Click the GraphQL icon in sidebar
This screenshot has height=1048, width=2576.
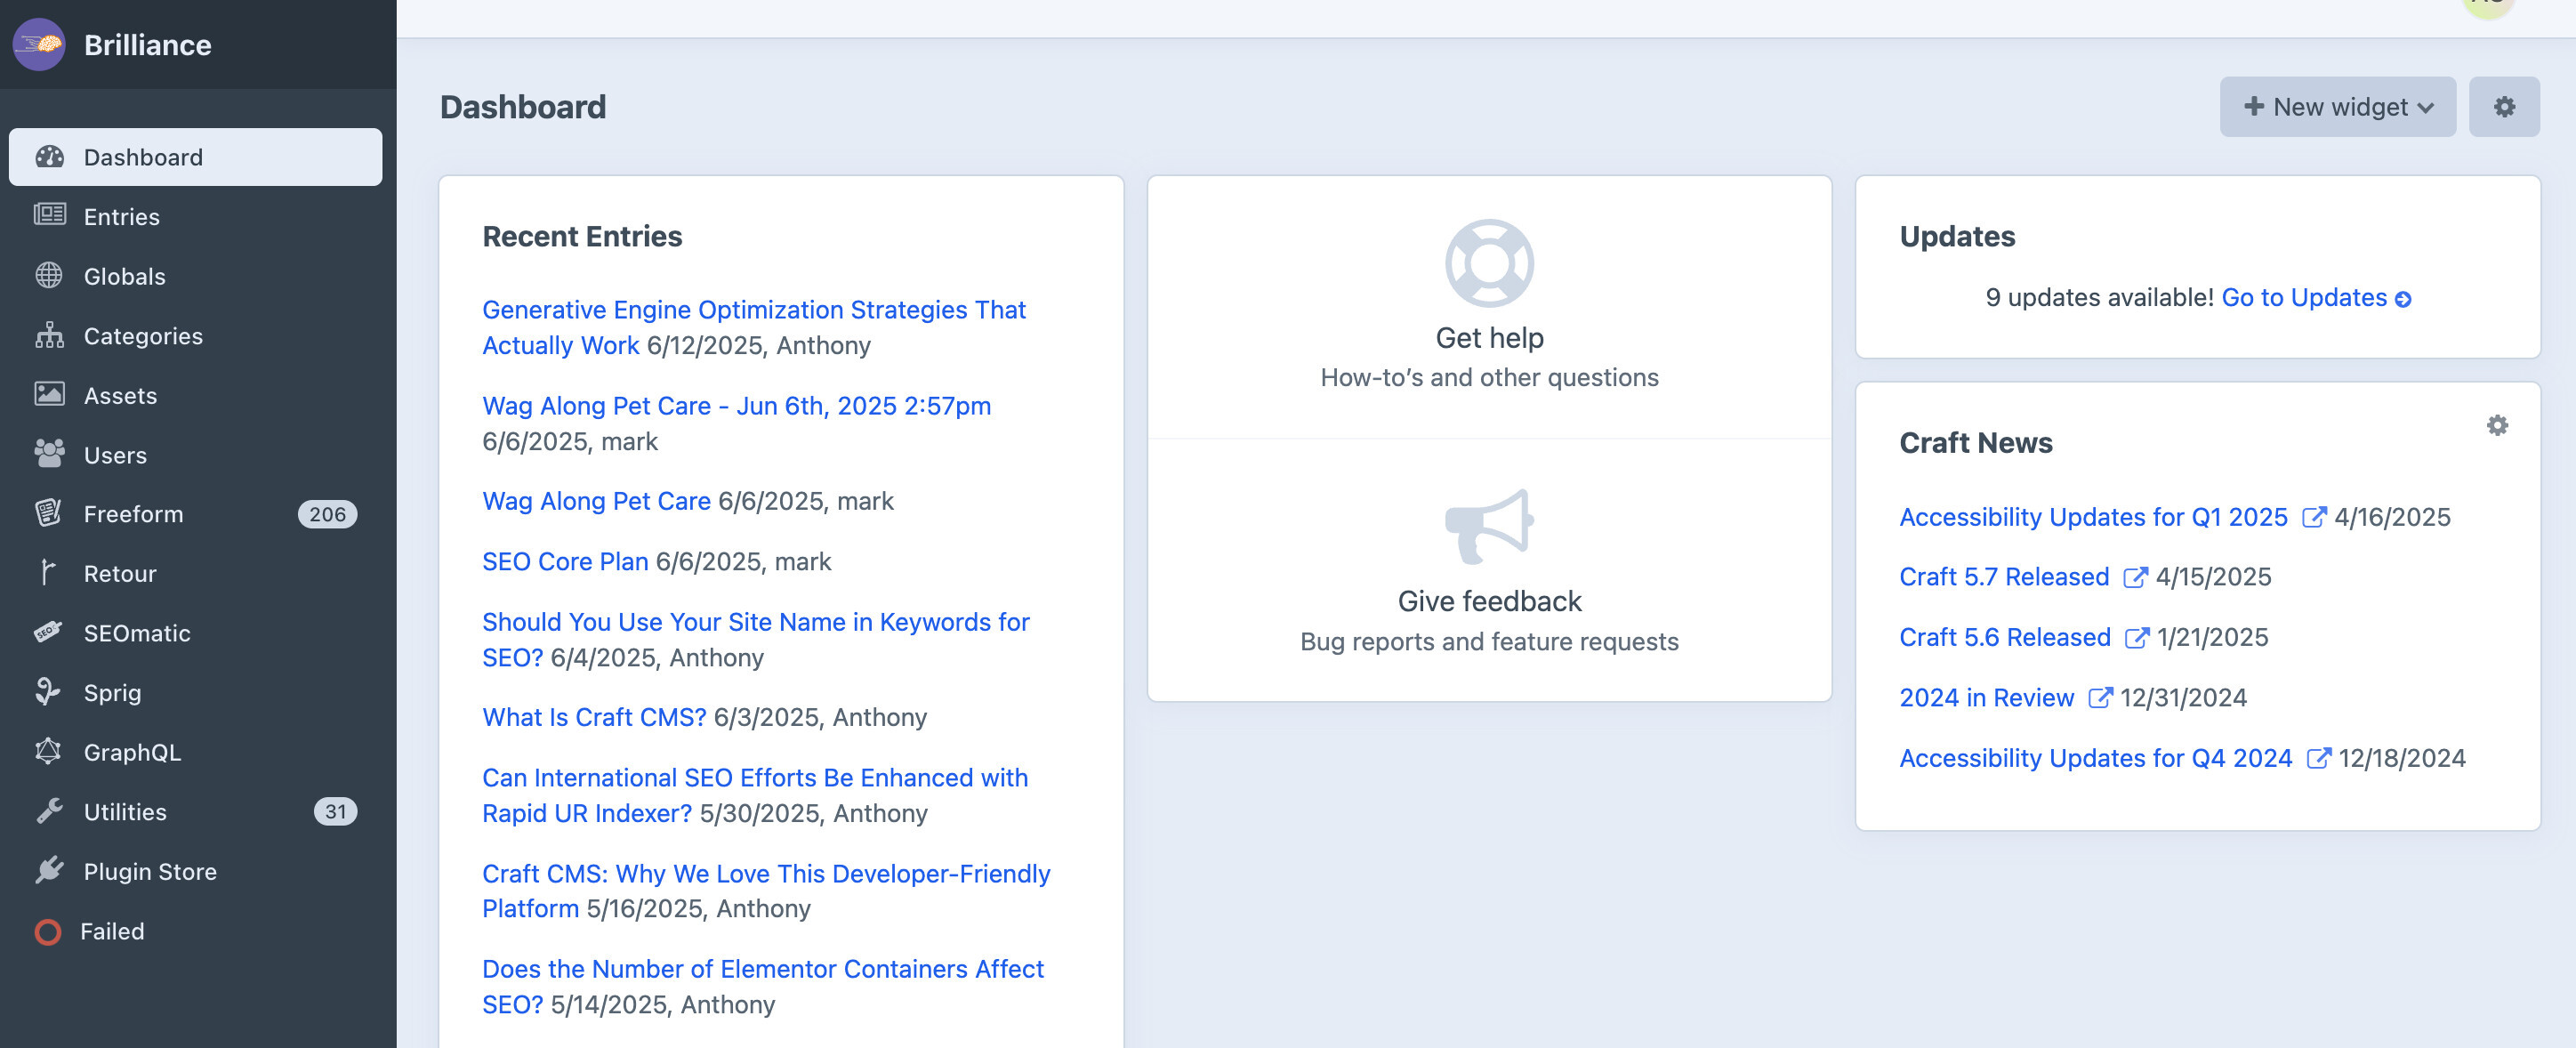[48, 751]
